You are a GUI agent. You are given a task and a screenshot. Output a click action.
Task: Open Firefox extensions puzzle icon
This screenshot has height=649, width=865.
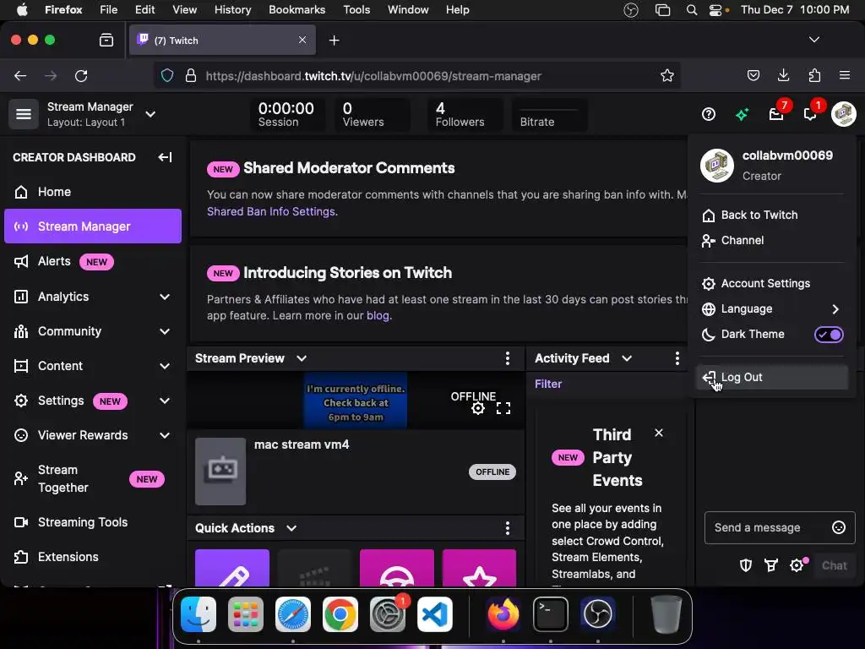click(x=814, y=75)
